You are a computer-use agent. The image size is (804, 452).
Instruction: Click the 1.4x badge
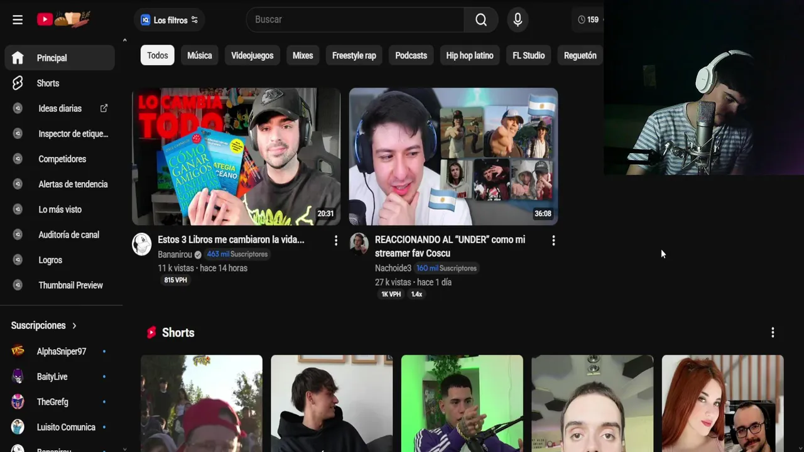point(417,294)
